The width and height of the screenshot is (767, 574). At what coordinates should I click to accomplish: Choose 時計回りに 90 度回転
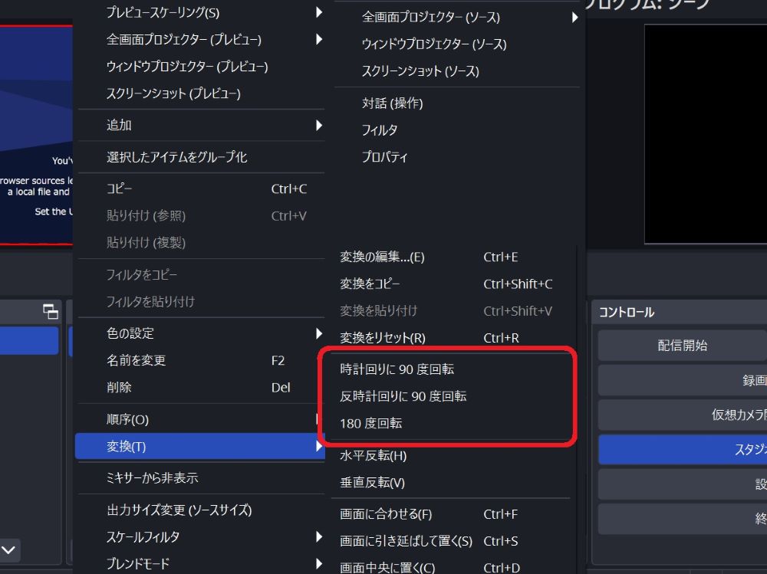pos(451,369)
